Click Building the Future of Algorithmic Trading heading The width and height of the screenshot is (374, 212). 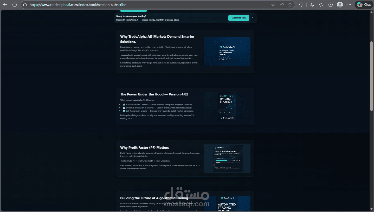(x=154, y=198)
